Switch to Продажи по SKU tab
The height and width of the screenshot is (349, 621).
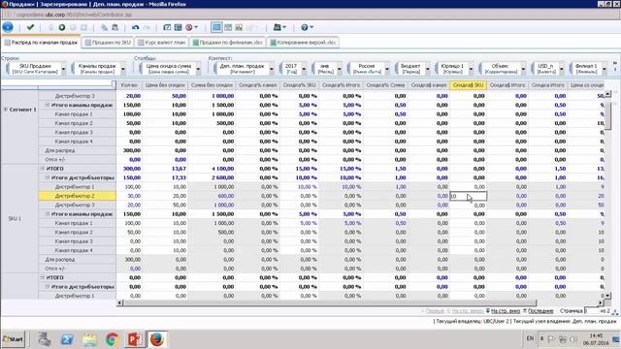pos(108,43)
